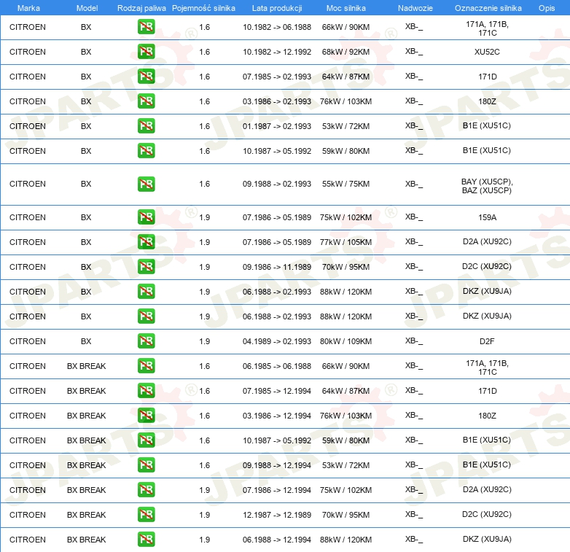Select the BAY (XU5CP), BAZ (XU5CP) cell
The width and height of the screenshot is (570, 552).
point(487,186)
